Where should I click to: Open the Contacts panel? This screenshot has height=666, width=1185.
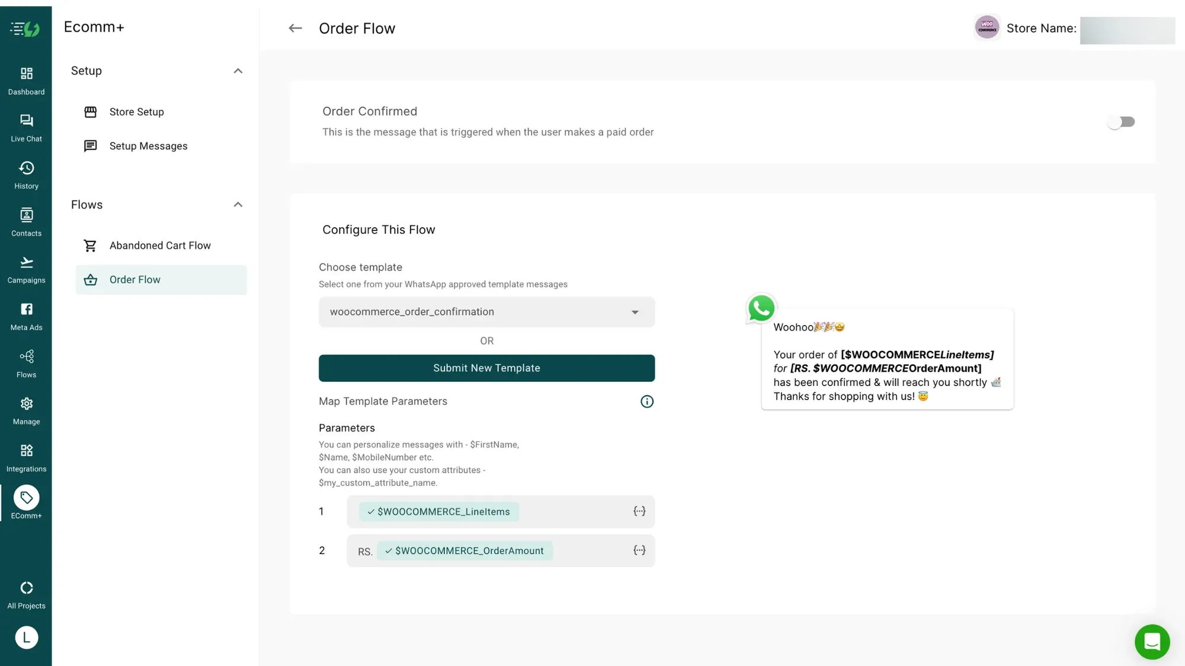26,221
